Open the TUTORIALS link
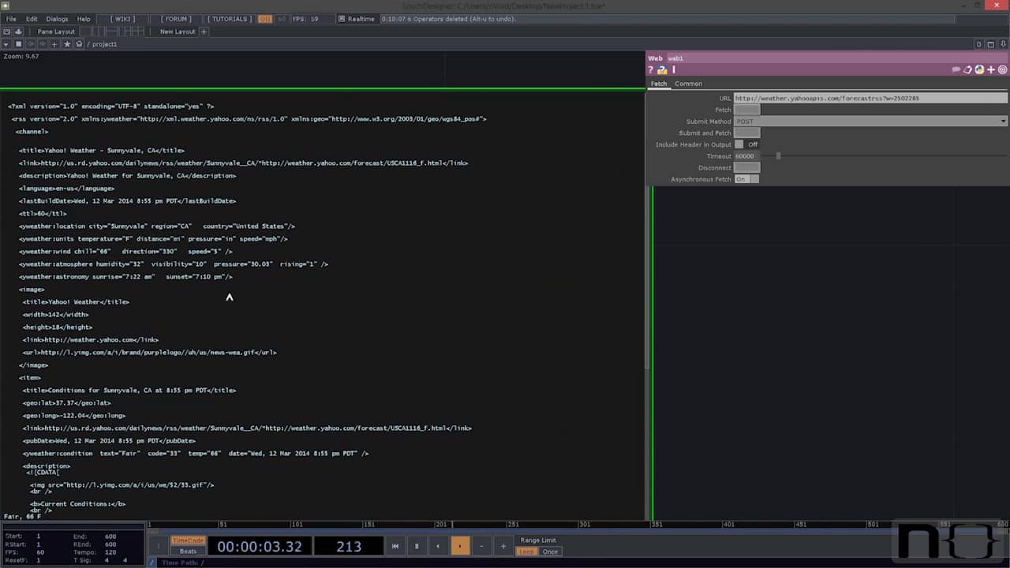This screenshot has width=1010, height=568. tap(228, 19)
